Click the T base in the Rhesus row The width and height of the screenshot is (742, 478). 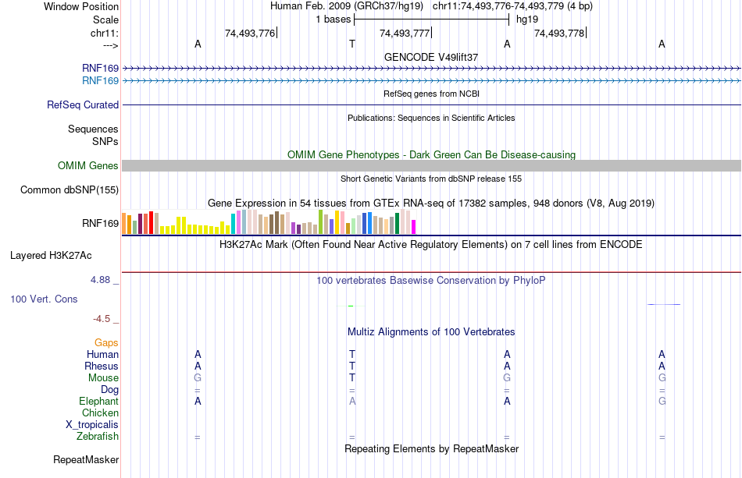point(352,366)
